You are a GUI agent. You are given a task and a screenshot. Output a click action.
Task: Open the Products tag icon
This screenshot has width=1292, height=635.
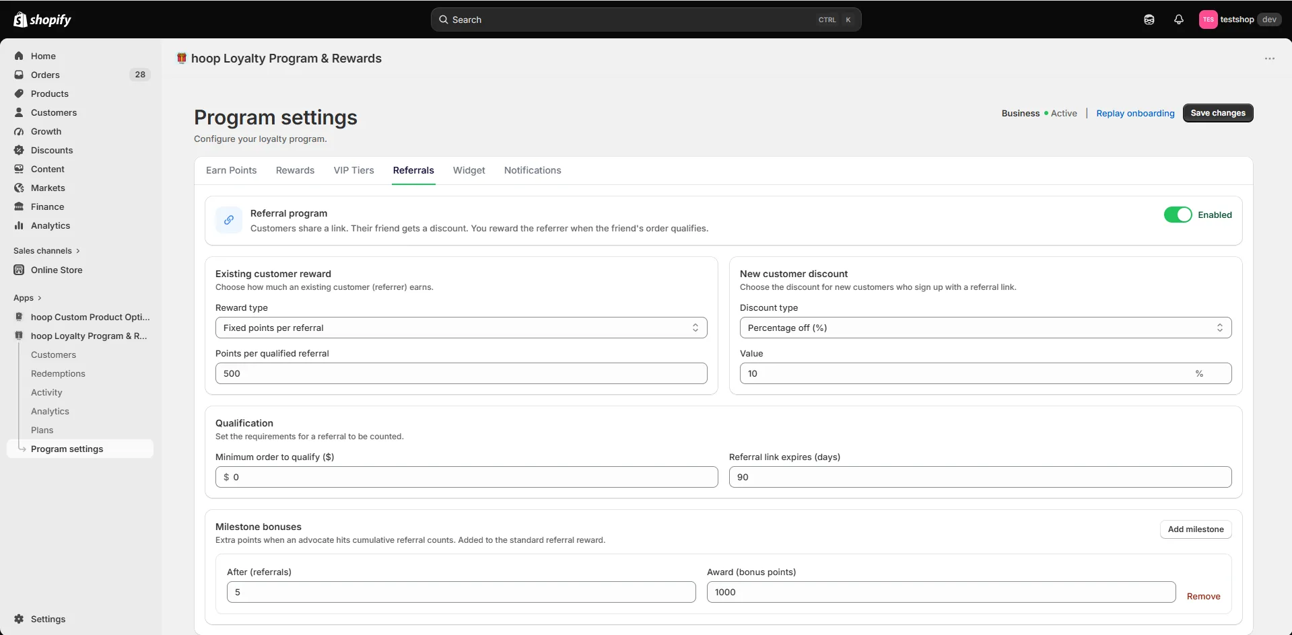[x=19, y=94]
